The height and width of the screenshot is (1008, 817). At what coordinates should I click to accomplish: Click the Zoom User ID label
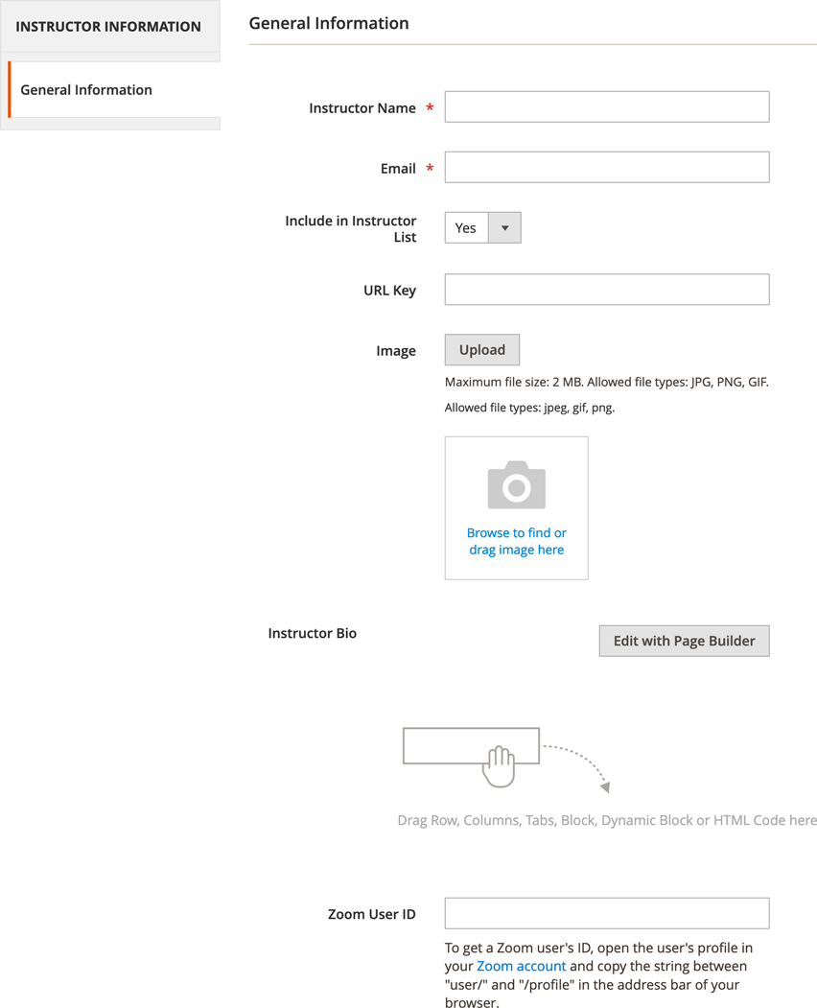(371, 914)
